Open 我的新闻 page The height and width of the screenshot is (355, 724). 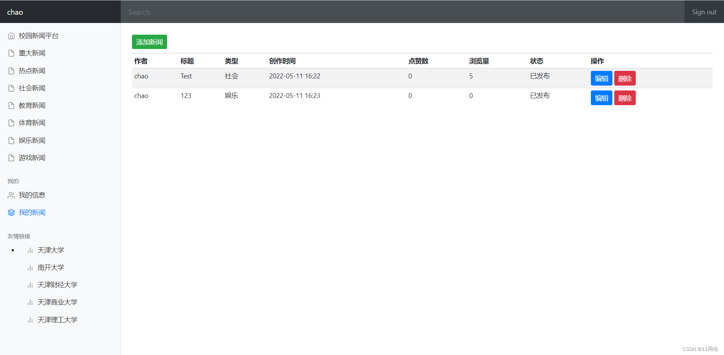32,213
